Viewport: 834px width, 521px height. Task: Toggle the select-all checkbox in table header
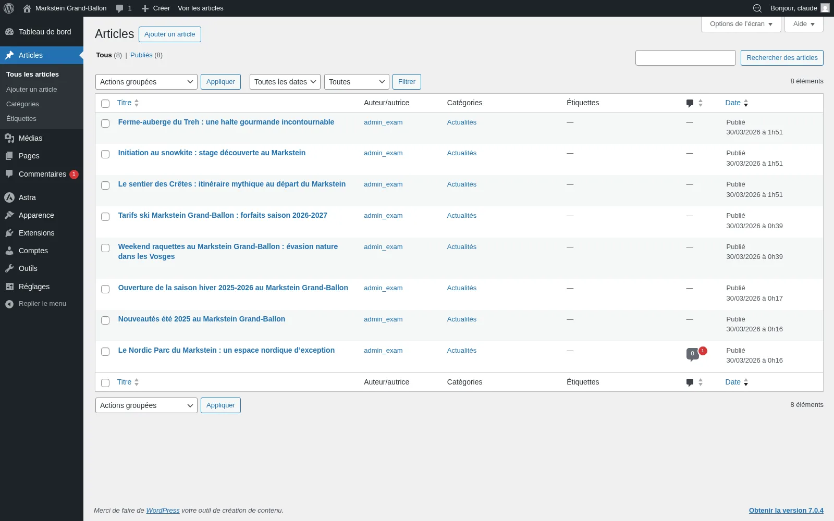105,104
